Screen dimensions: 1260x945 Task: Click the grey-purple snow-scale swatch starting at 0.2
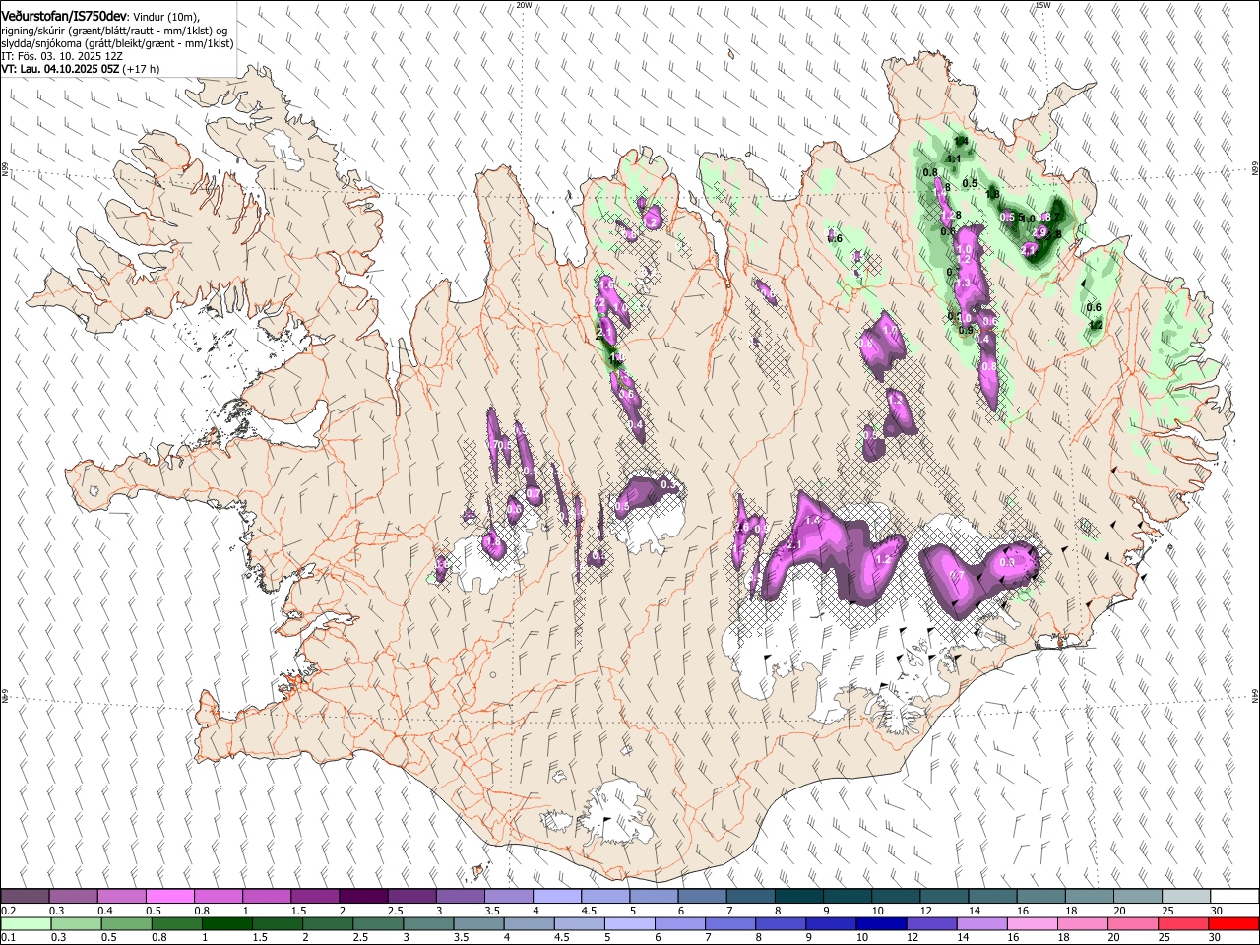25,897
